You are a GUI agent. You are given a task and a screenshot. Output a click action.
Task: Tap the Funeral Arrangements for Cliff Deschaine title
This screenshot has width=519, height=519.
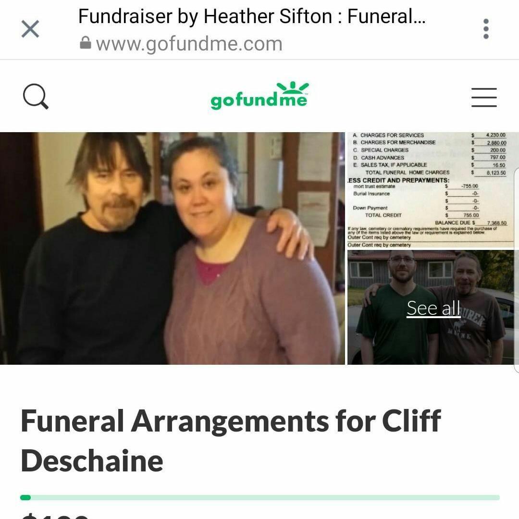coord(231,440)
